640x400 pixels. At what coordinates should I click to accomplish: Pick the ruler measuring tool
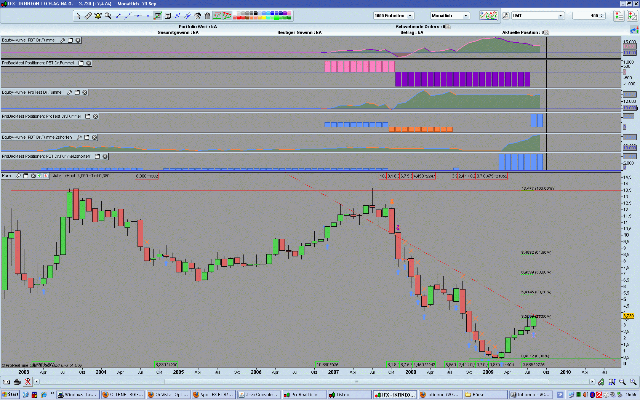coord(88,16)
